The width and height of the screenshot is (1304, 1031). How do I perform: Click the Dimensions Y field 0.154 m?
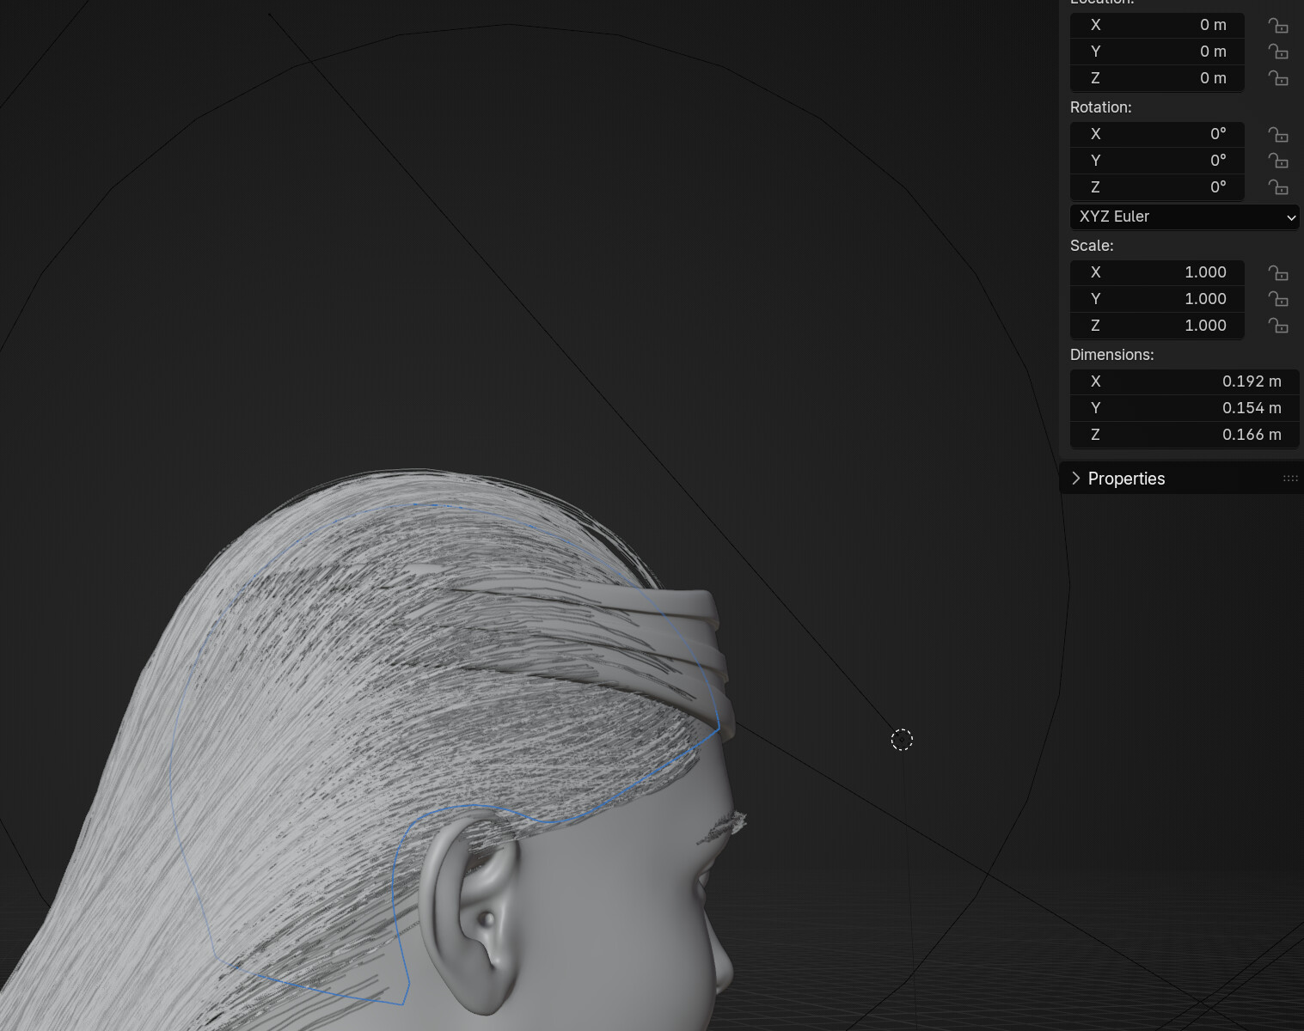pos(1185,408)
